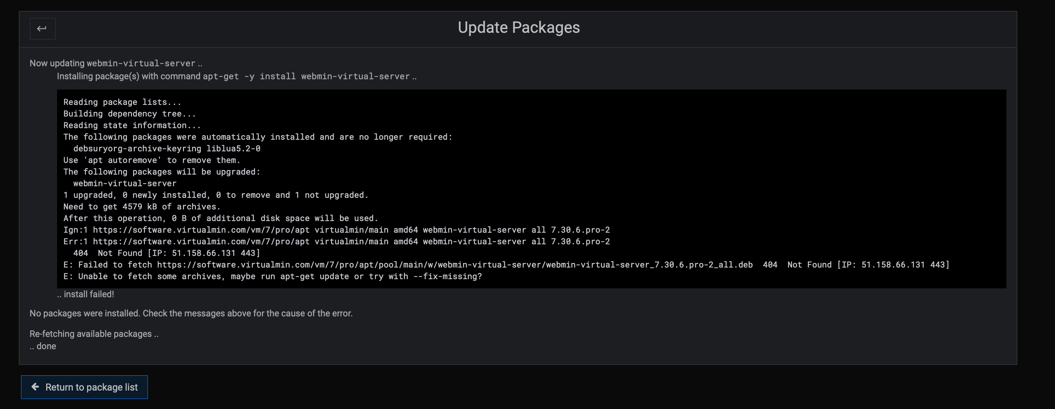
Task: Click 'debsuryorg-archive-keyring liblua5.2-0' line
Action: (167, 149)
